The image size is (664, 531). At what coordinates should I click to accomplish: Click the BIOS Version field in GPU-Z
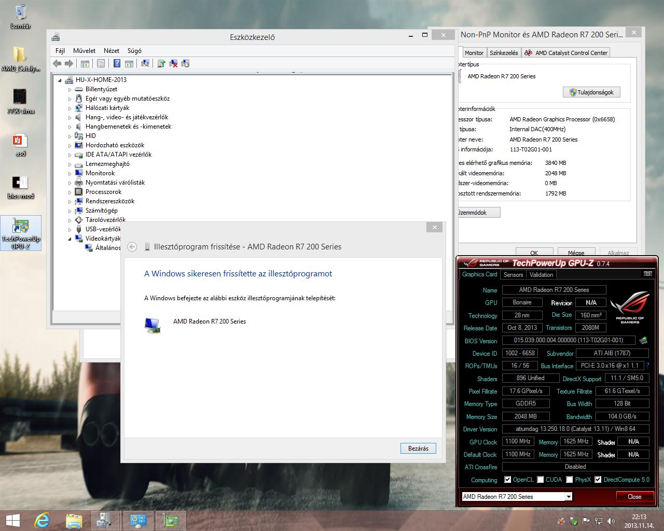click(568, 341)
